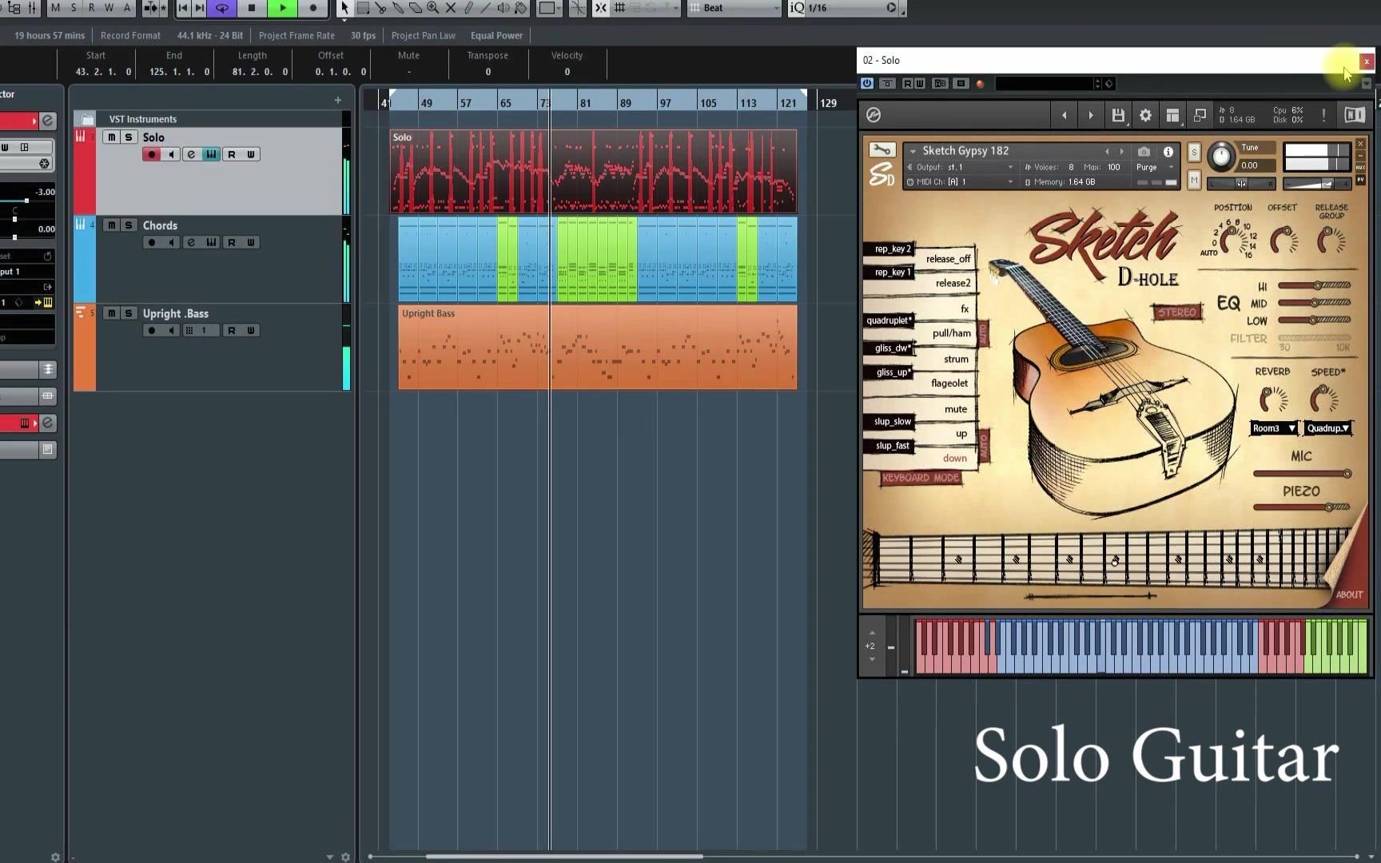Click the Stop transport button
Screen dimensions: 1381x863
[x=252, y=8]
